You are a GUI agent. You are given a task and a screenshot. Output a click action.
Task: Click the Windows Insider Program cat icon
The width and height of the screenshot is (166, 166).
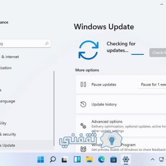tap(83, 149)
